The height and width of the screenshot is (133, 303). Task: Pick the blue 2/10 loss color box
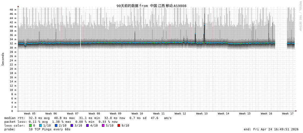(56, 125)
